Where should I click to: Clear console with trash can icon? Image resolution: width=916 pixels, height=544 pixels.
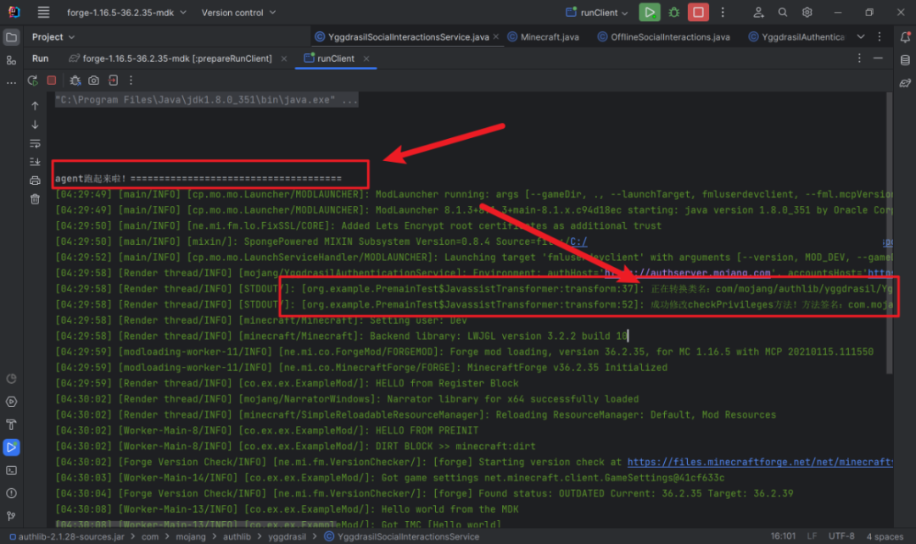[x=35, y=199]
